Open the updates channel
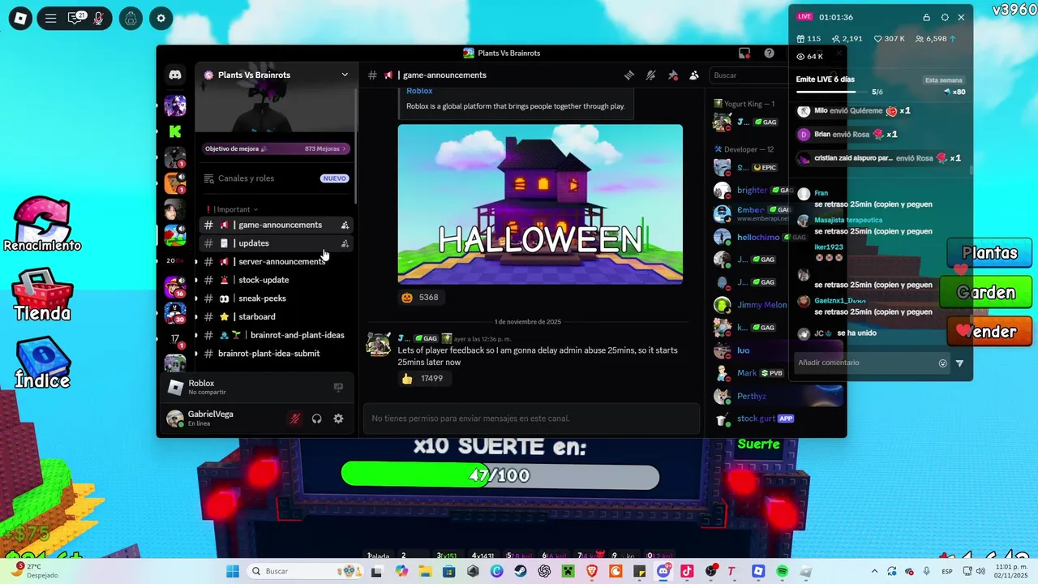Screen dimensions: 1038x584 pos(276,243)
